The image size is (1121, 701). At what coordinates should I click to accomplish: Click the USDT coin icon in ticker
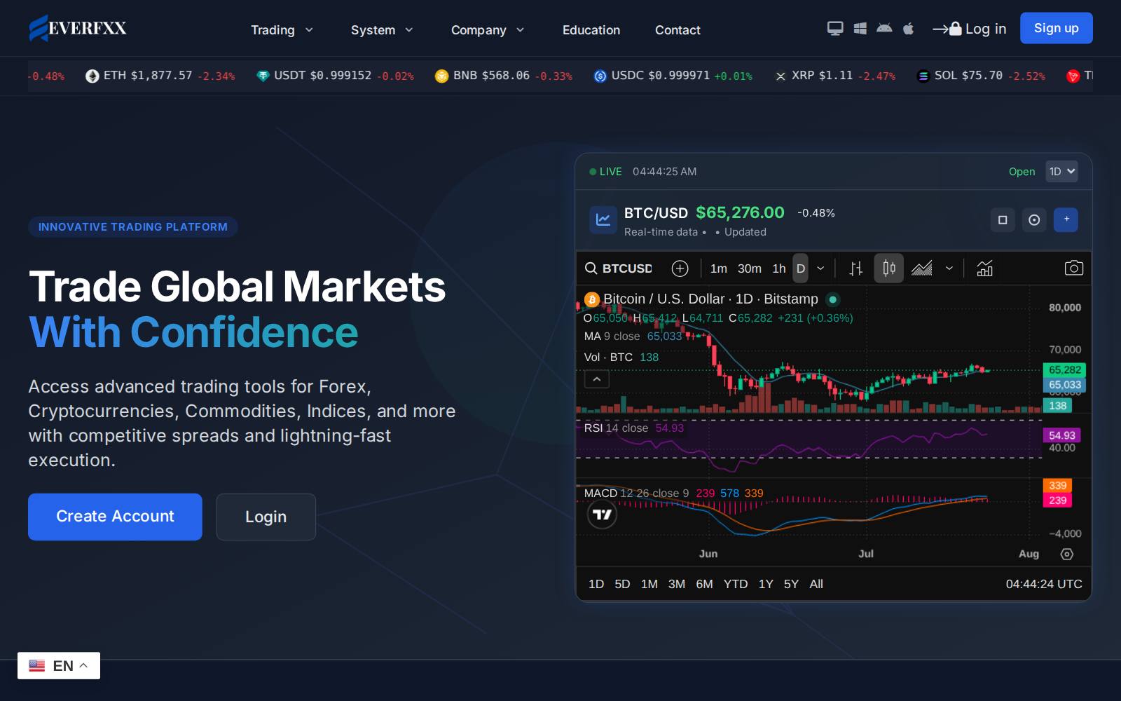click(x=263, y=76)
